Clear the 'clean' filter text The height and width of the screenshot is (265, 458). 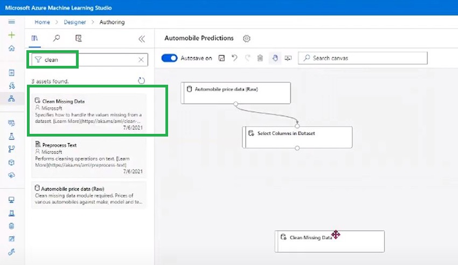pyautogui.click(x=141, y=60)
